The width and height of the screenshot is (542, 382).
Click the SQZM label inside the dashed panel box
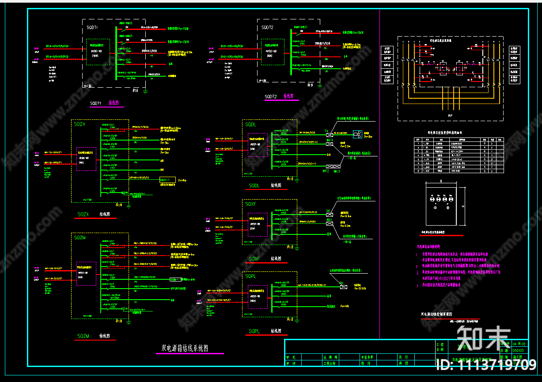[x=80, y=238]
